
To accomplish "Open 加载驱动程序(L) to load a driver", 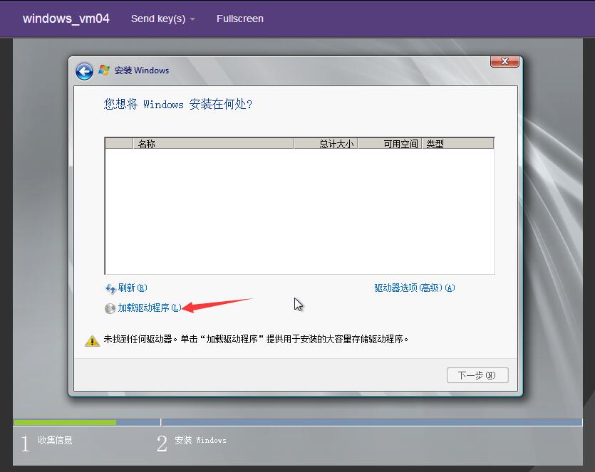I will pyautogui.click(x=150, y=308).
